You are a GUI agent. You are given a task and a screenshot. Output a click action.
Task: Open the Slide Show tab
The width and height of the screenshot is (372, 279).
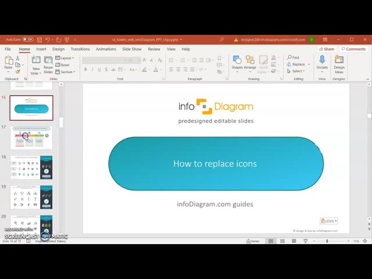click(132, 49)
